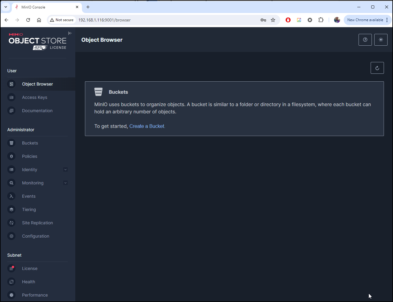This screenshot has width=393, height=302.
Task: Close the MinIO Console tab
Action: point(77,7)
